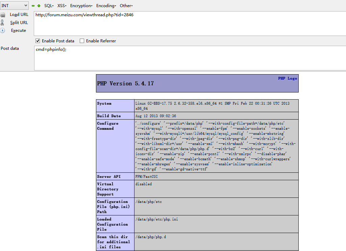Click the Split URL button label
Screen dimensions: 346x251
tap(19, 23)
